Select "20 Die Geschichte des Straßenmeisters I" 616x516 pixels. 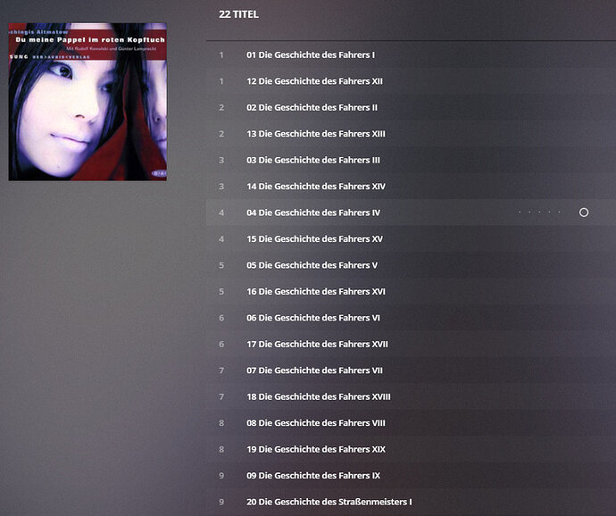point(329,502)
